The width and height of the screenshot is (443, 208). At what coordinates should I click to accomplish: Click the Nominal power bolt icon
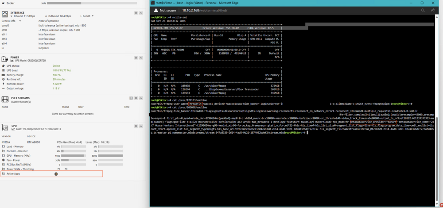point(4,84)
